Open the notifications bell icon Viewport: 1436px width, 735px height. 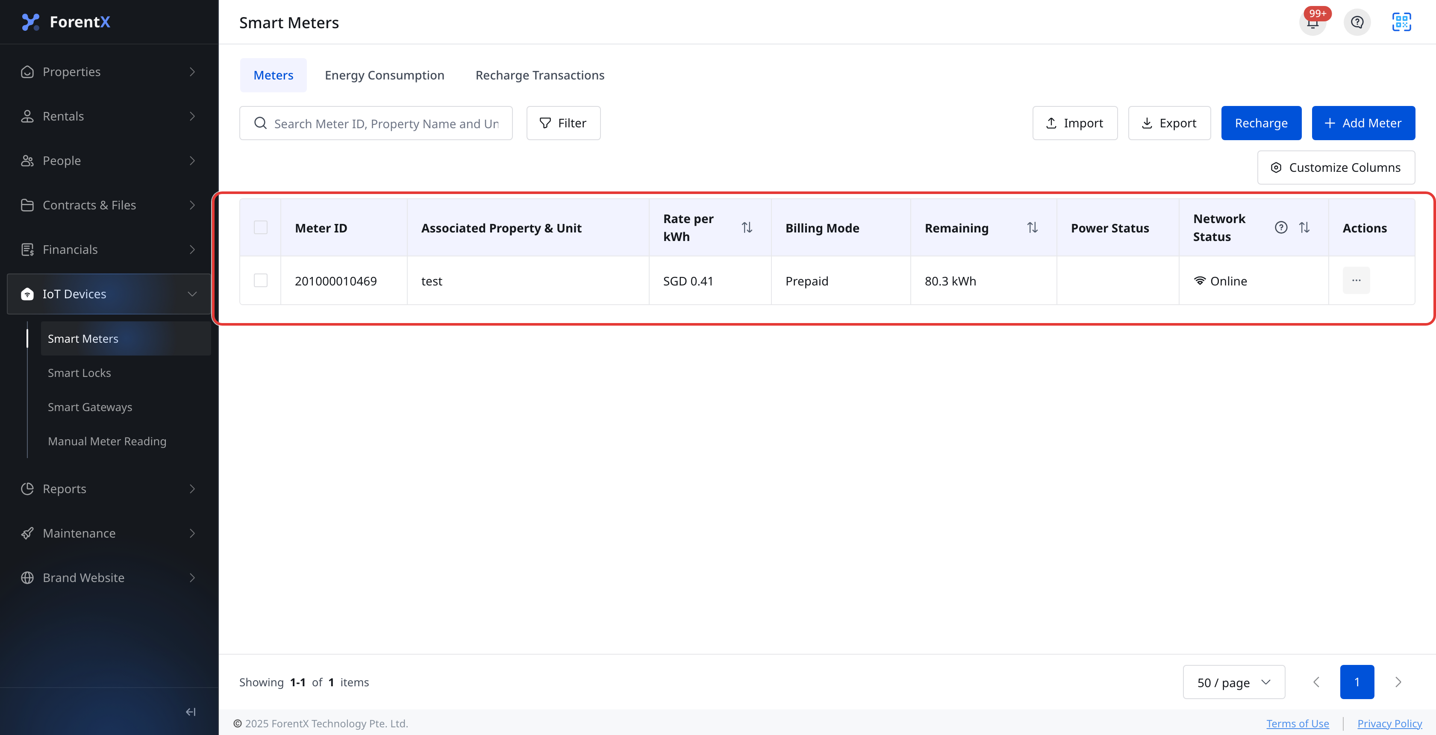(x=1312, y=22)
